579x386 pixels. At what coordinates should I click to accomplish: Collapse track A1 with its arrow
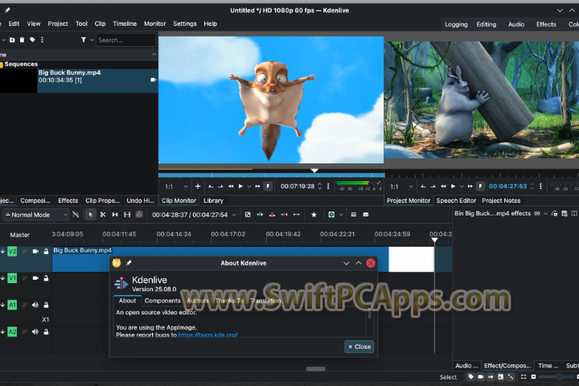[2, 305]
